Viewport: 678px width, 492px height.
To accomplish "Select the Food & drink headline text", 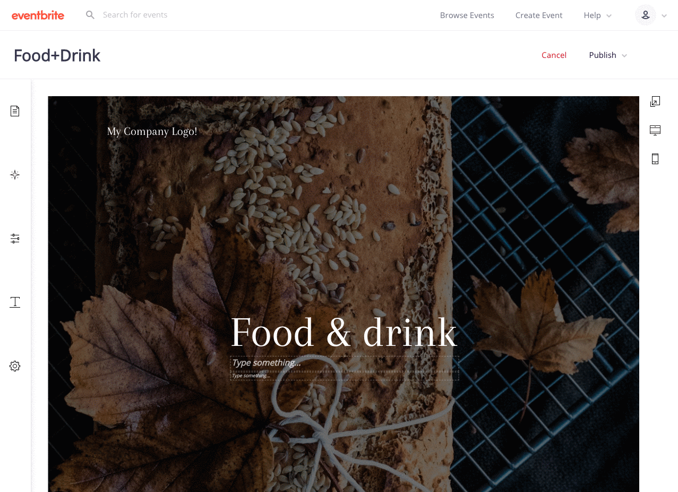I will point(344,333).
